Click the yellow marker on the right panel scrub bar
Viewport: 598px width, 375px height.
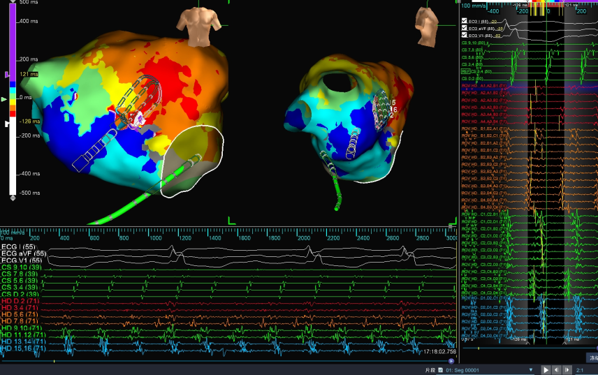click(x=479, y=348)
